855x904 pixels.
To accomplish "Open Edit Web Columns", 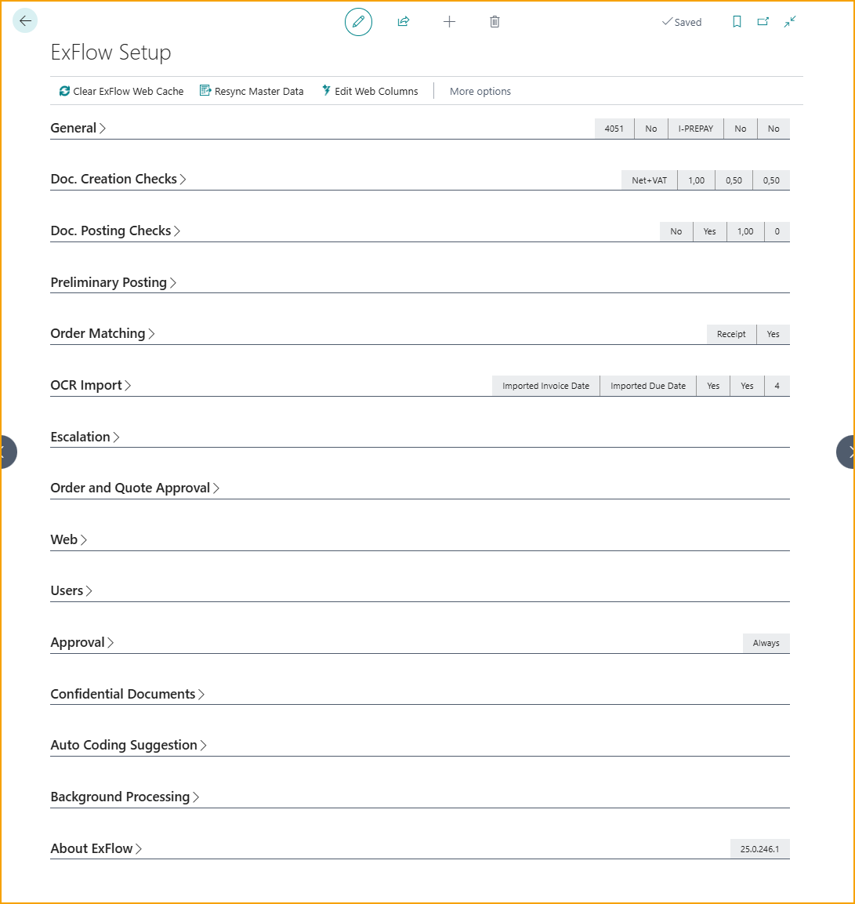I will pyautogui.click(x=370, y=91).
